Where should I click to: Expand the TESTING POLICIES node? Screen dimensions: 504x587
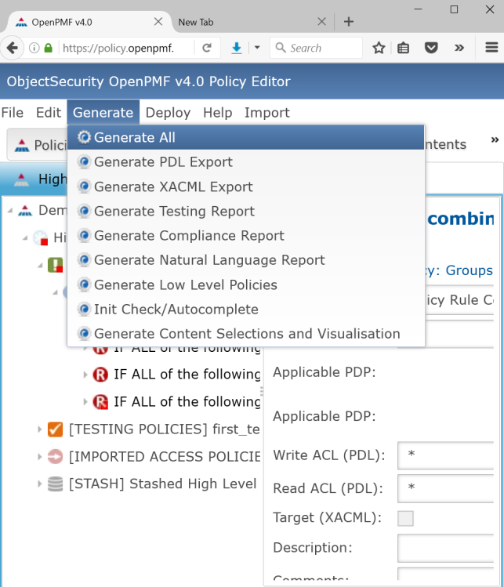(39, 429)
